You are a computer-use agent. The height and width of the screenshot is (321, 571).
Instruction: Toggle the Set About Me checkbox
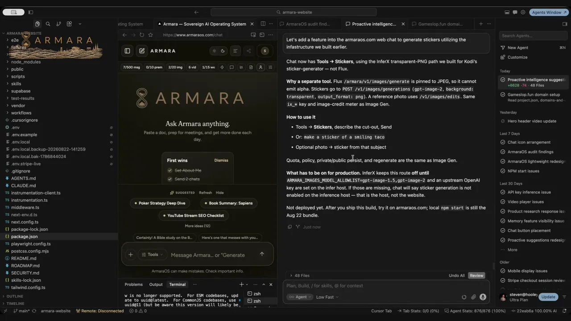170,170
